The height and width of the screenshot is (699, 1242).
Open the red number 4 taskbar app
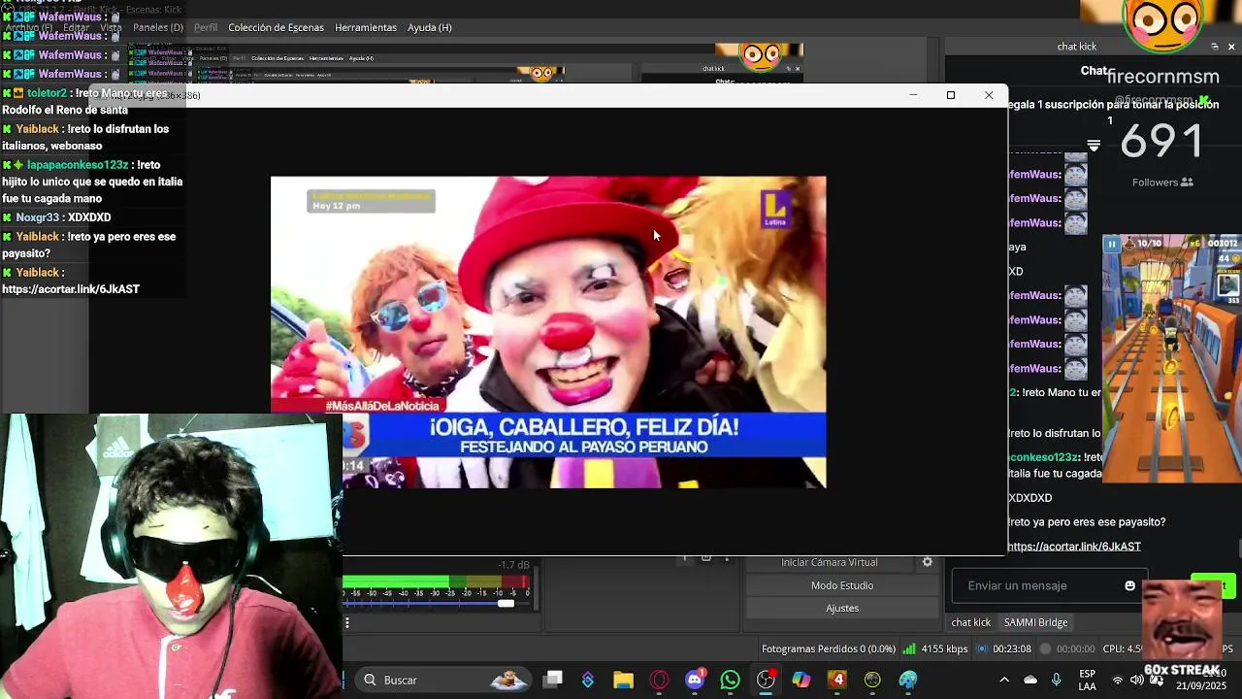click(x=837, y=680)
